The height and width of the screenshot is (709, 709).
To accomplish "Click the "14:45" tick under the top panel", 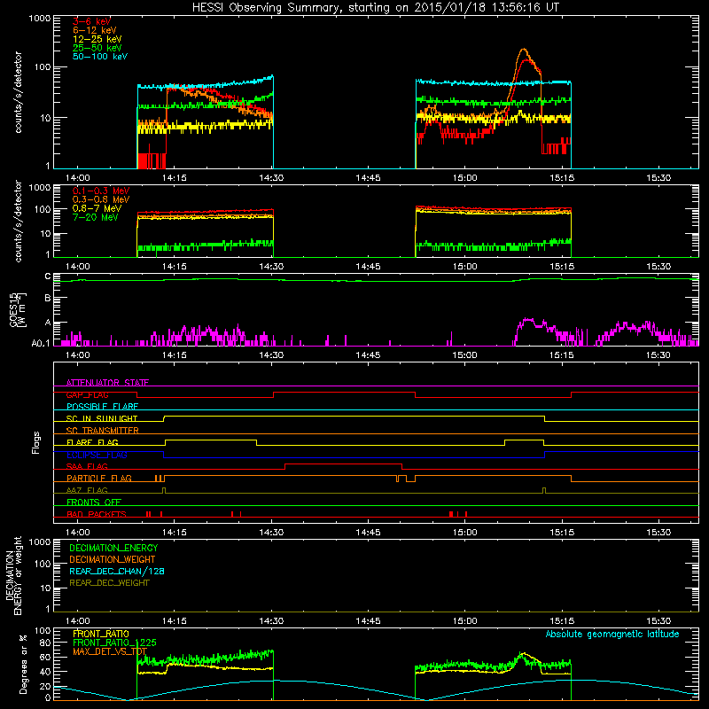I will click(x=368, y=178).
